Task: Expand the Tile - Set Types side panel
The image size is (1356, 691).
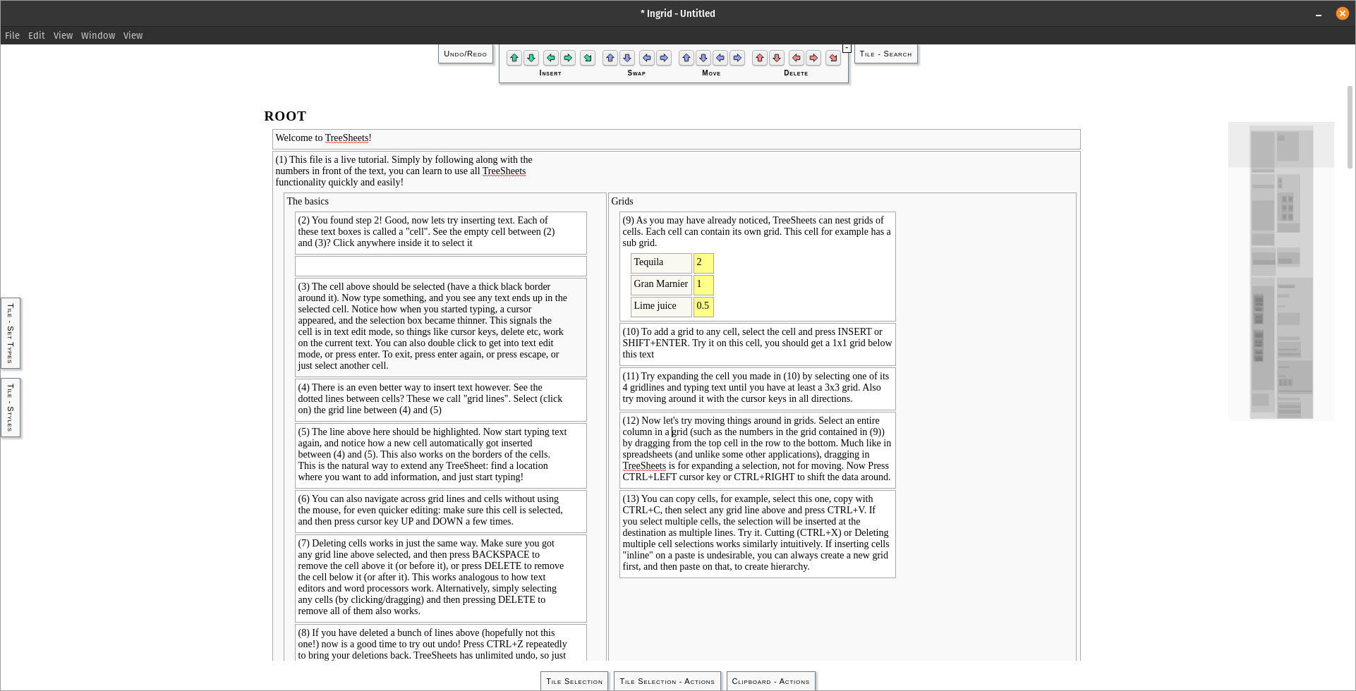Action: [11, 333]
